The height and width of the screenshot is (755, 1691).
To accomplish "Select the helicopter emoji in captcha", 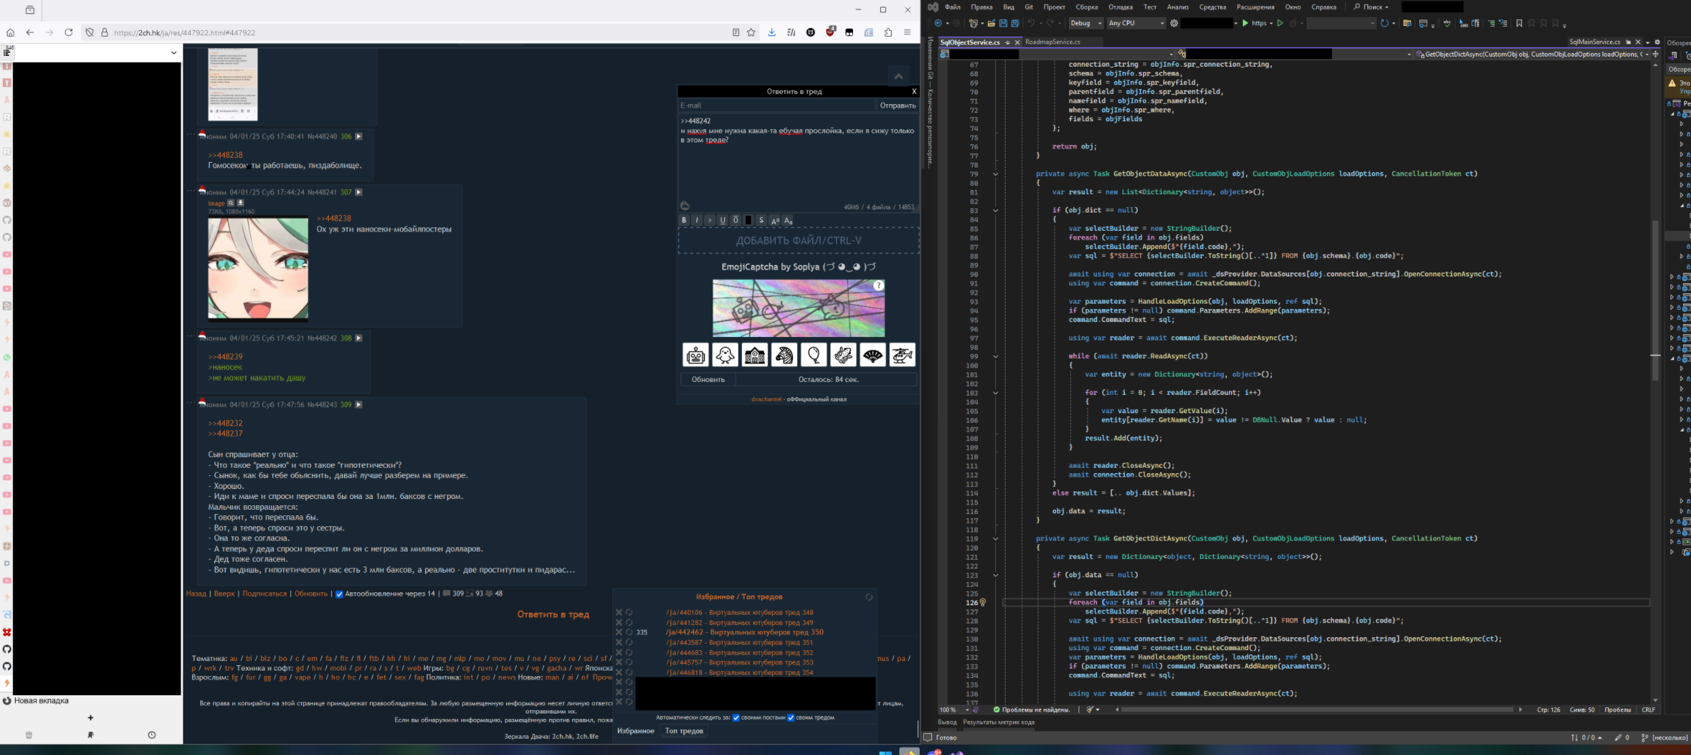I will 902,355.
